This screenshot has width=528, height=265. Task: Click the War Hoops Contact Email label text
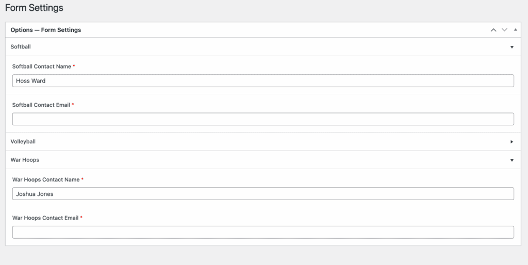45,218
